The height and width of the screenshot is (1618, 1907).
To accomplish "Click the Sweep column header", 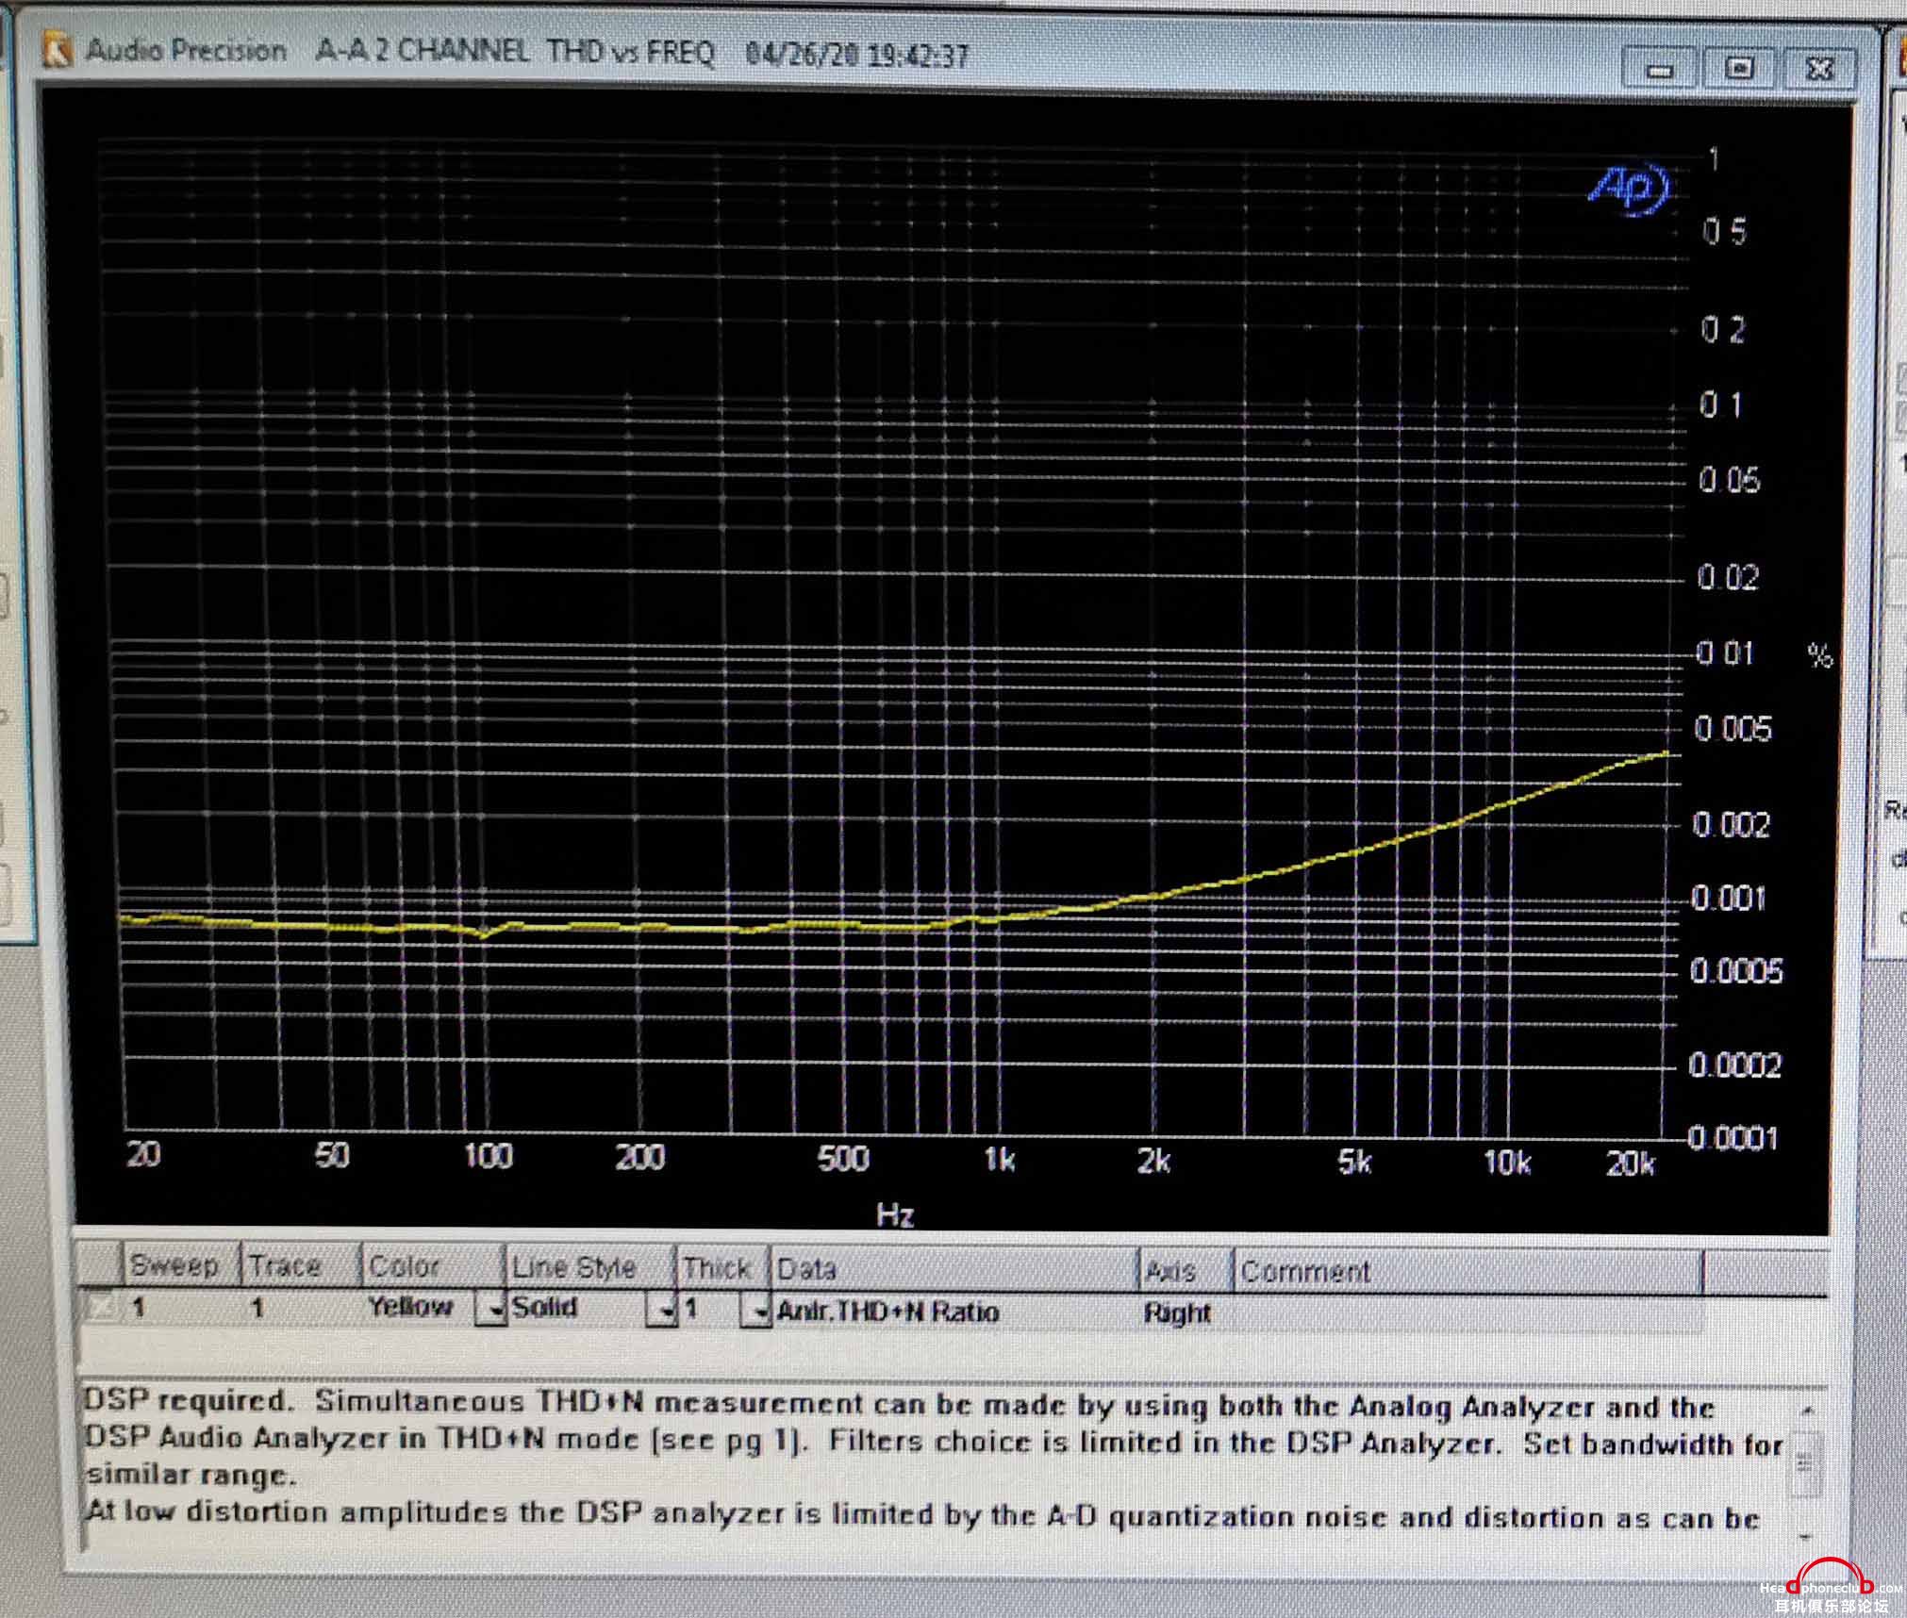I will (x=181, y=1265).
